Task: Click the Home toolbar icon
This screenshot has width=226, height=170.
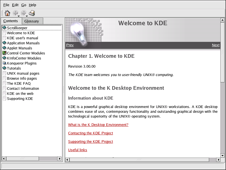Action: [x=7, y=13]
